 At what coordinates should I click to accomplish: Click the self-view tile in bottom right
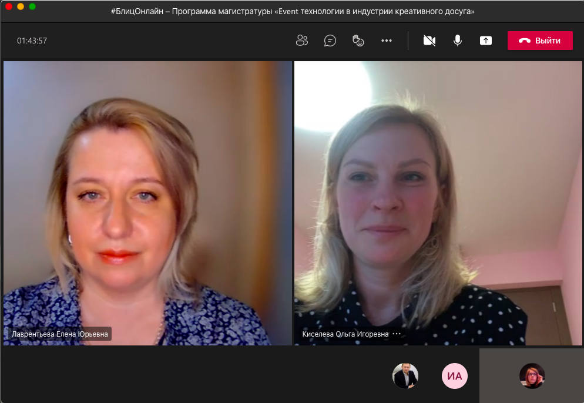tap(532, 376)
